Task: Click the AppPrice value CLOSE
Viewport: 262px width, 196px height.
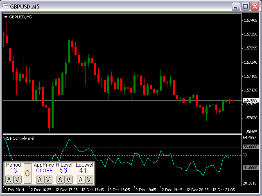Action: 44,171
